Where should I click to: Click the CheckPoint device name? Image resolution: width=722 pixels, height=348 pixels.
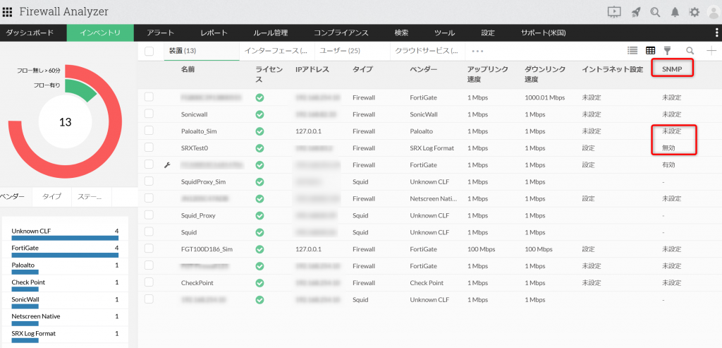point(197,282)
